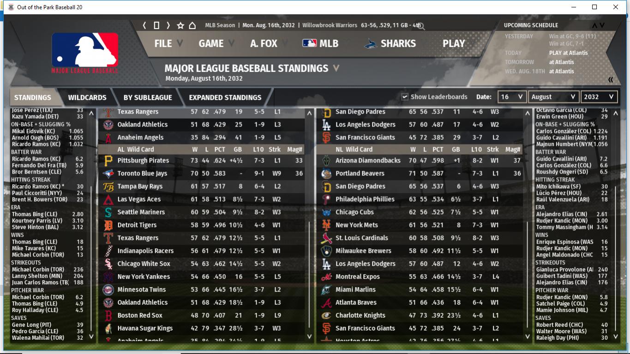Collapse the upcoming schedule panel with double chevron
Screen dimensions: 630x354
click(611, 80)
